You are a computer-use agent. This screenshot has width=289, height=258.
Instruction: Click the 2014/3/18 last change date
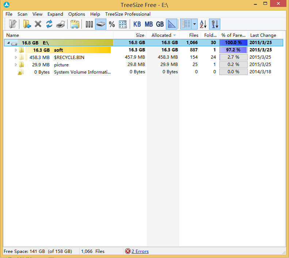260,72
